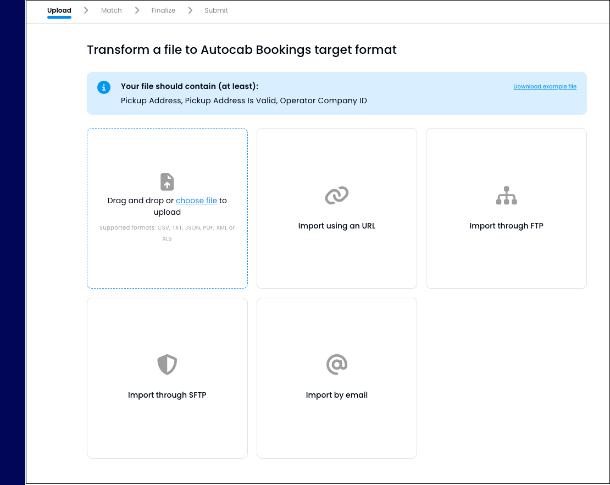Screen dimensions: 610x485
Task: Click the required fields list text
Action: coord(244,101)
